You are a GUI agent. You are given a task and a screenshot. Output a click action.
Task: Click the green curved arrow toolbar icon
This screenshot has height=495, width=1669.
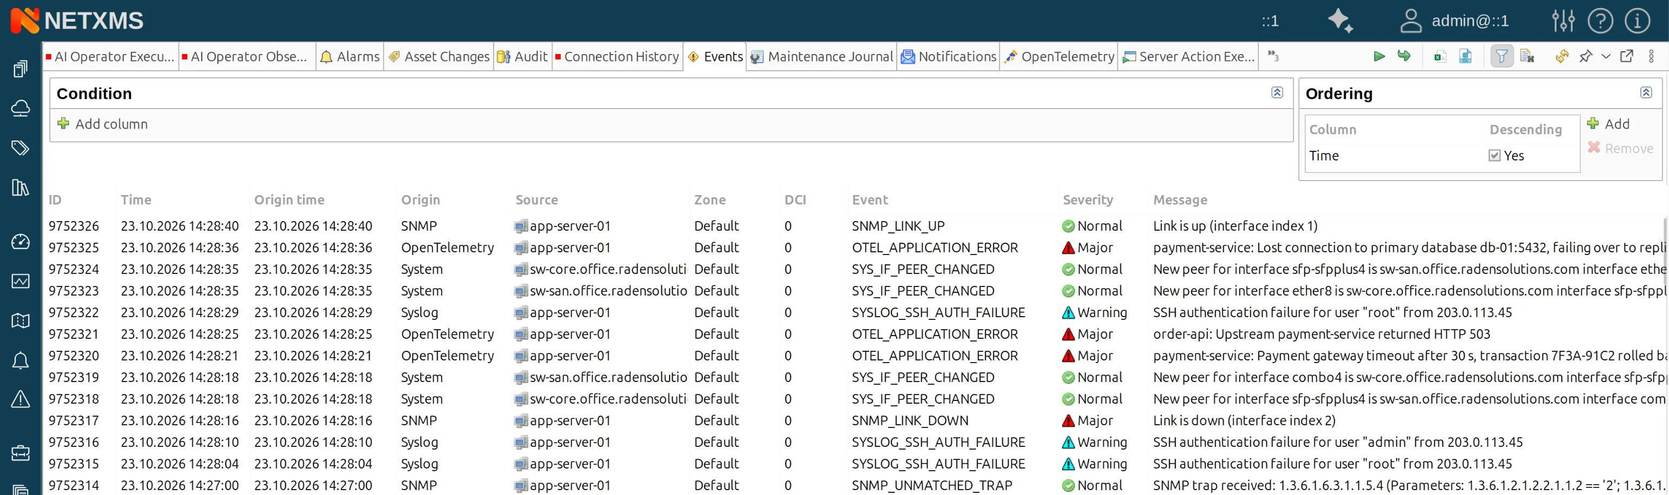[1403, 56]
